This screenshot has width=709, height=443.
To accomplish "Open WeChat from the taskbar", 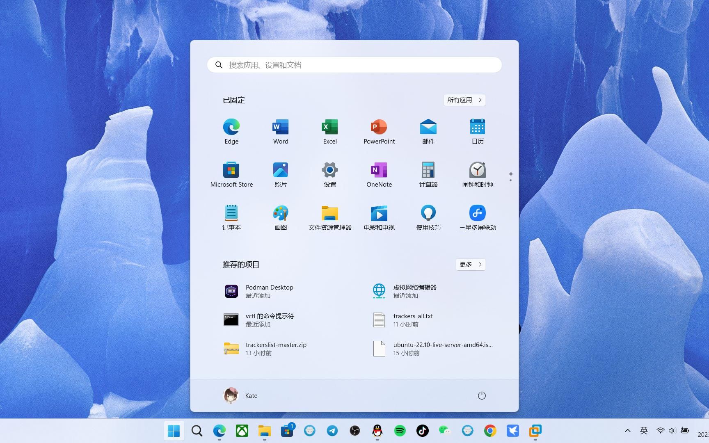I will click(x=445, y=431).
